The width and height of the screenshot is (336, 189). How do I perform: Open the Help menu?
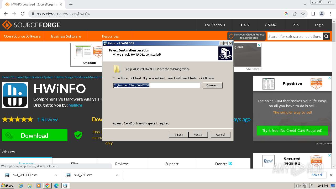point(245,25)
